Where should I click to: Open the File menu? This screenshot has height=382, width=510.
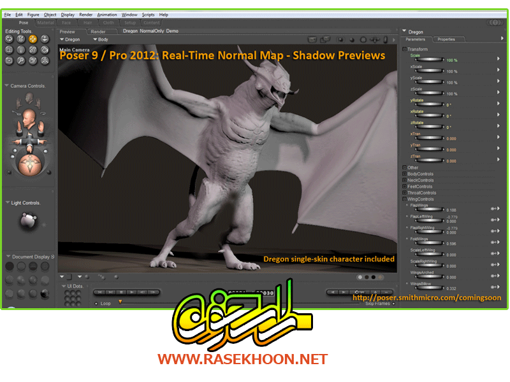pos(8,15)
